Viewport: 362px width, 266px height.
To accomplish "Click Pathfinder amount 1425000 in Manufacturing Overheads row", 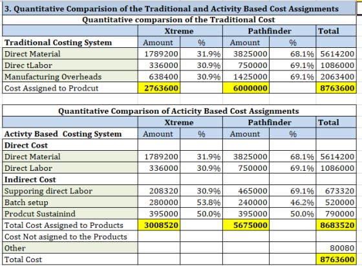I will 246,76.
